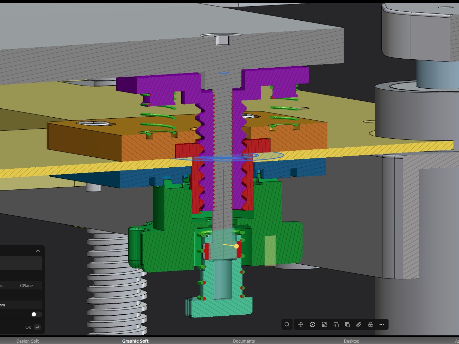Open the more options ellipsis menu

[382, 324]
